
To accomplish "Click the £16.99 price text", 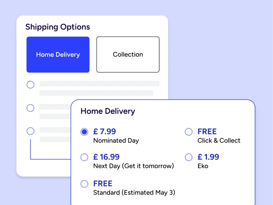I will tap(106, 157).
